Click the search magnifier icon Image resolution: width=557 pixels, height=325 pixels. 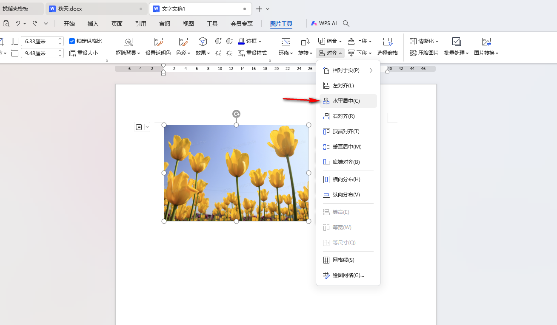(346, 24)
